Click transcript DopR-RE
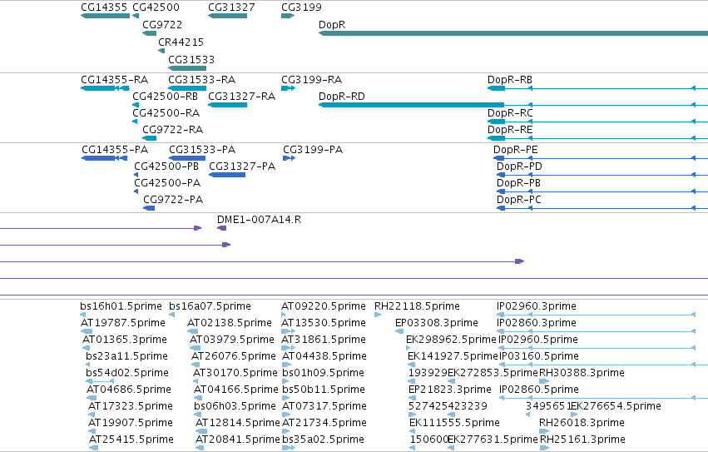The height and width of the screenshot is (452, 708). [510, 130]
